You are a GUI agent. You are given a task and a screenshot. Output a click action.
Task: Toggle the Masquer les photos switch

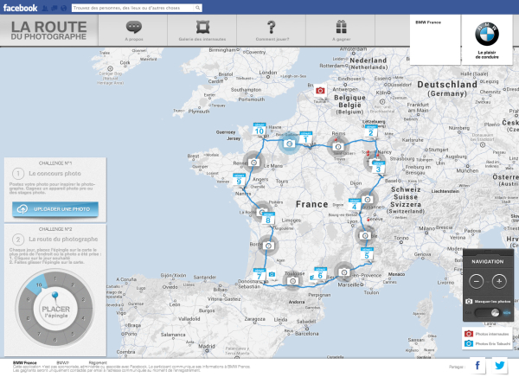click(x=488, y=312)
